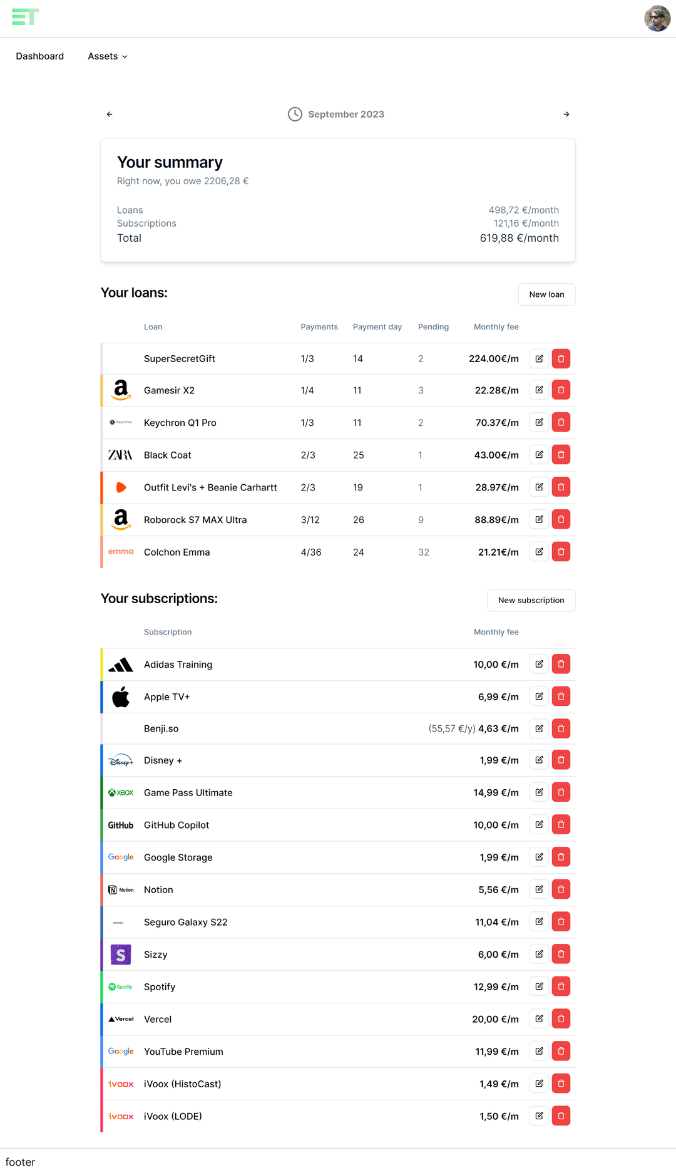The image size is (676, 1175).
Task: Click the New loan button
Action: pyautogui.click(x=546, y=294)
